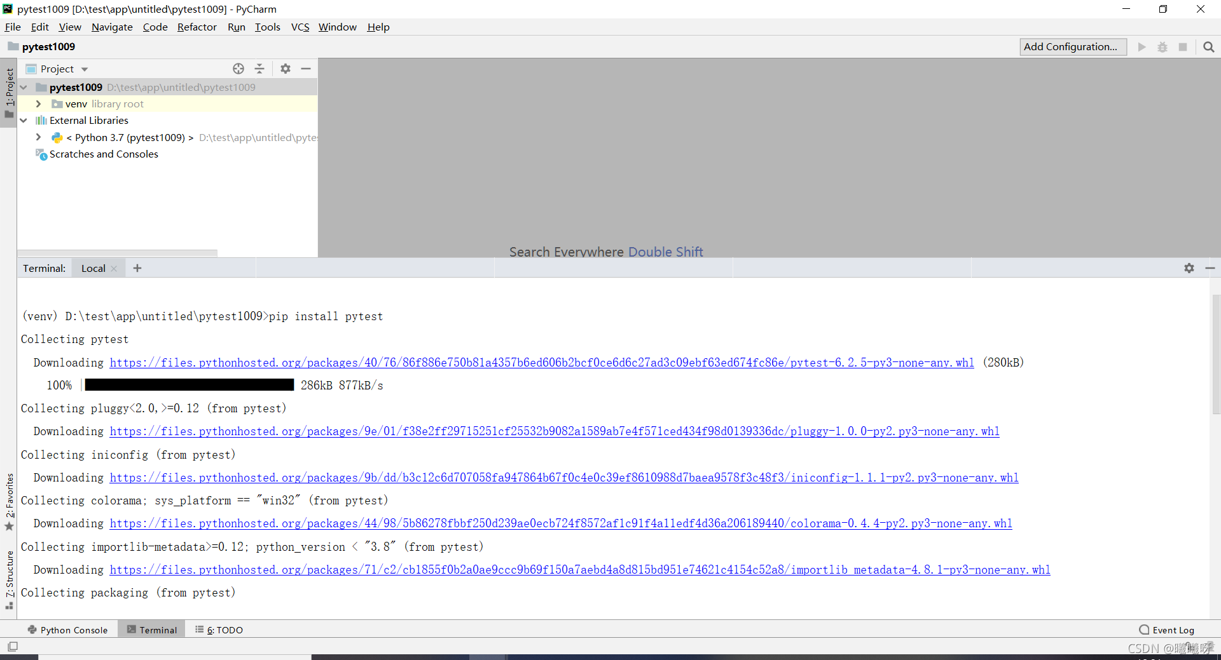Open the pytest-6.2.5 wheel download link
Image resolution: width=1221 pixels, height=660 pixels.
(542, 362)
